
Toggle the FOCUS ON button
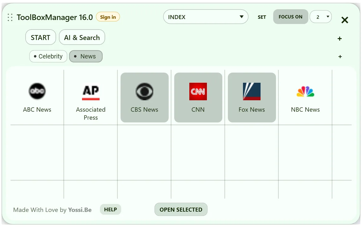(x=291, y=17)
